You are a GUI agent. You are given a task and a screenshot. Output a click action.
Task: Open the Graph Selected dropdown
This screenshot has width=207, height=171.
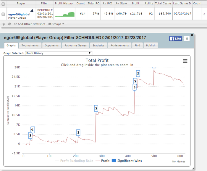[59, 53]
